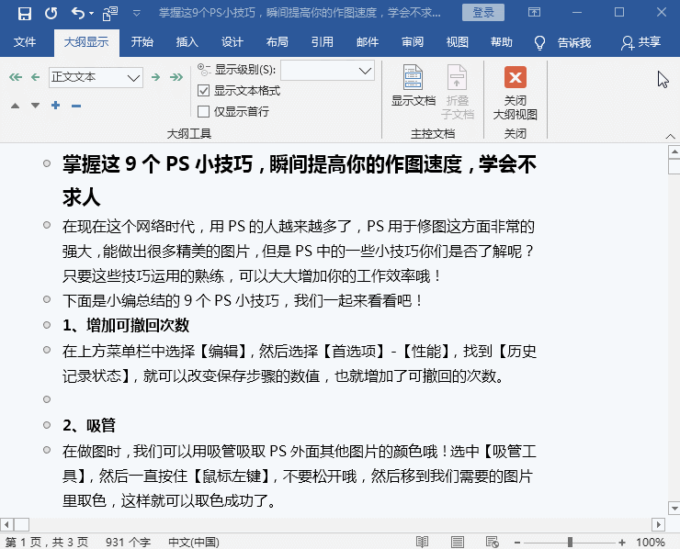Open Quick Access Toolbar customize arrow

coord(137,13)
